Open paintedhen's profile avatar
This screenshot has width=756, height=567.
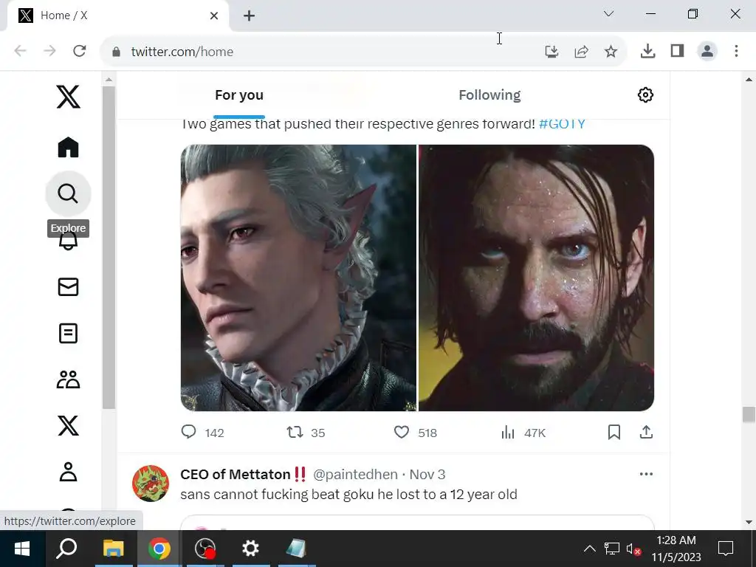tap(151, 483)
